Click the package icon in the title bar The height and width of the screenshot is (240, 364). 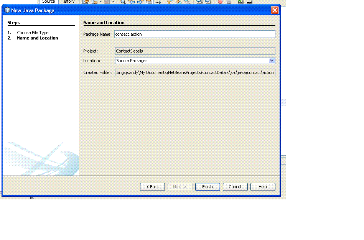[x=7, y=10]
